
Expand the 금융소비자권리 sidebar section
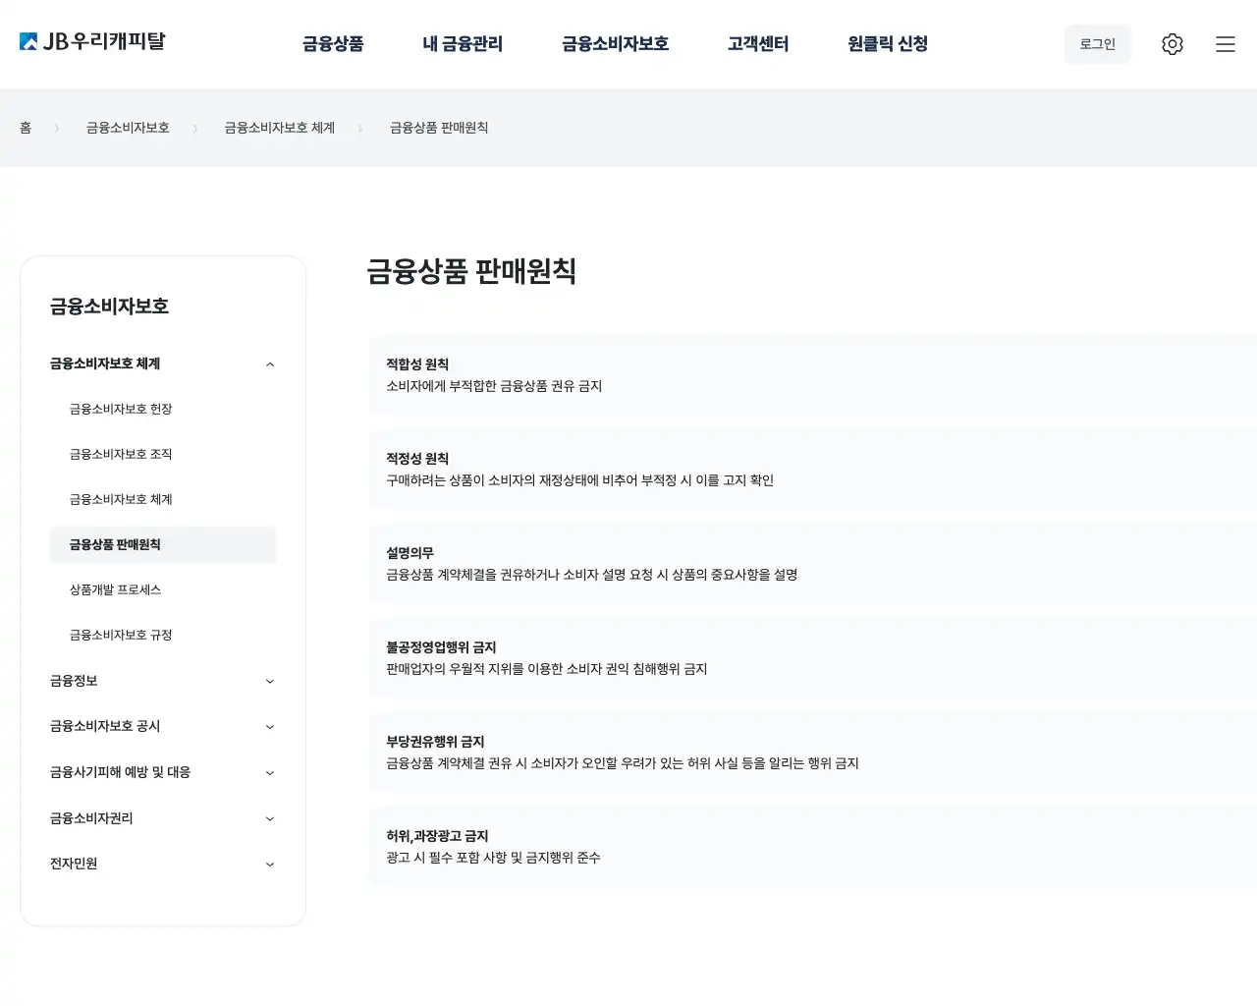[163, 818]
